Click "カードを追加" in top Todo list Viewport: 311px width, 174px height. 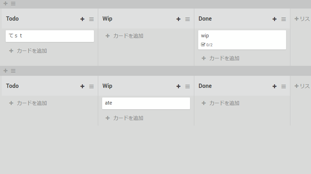[28, 51]
